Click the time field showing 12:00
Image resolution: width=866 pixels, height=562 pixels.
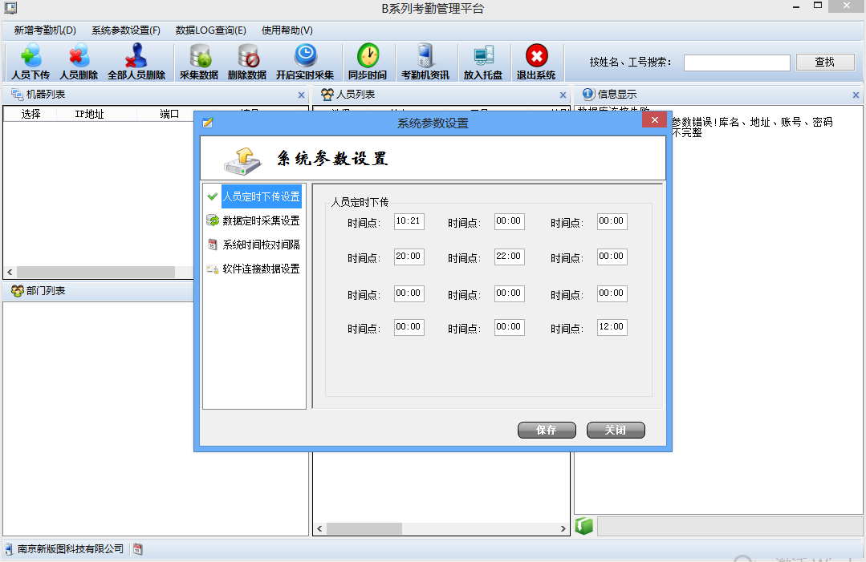pos(612,327)
